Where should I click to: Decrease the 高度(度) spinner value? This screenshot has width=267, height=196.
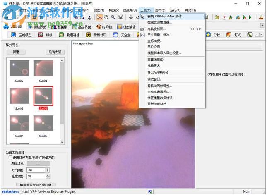[48, 177]
